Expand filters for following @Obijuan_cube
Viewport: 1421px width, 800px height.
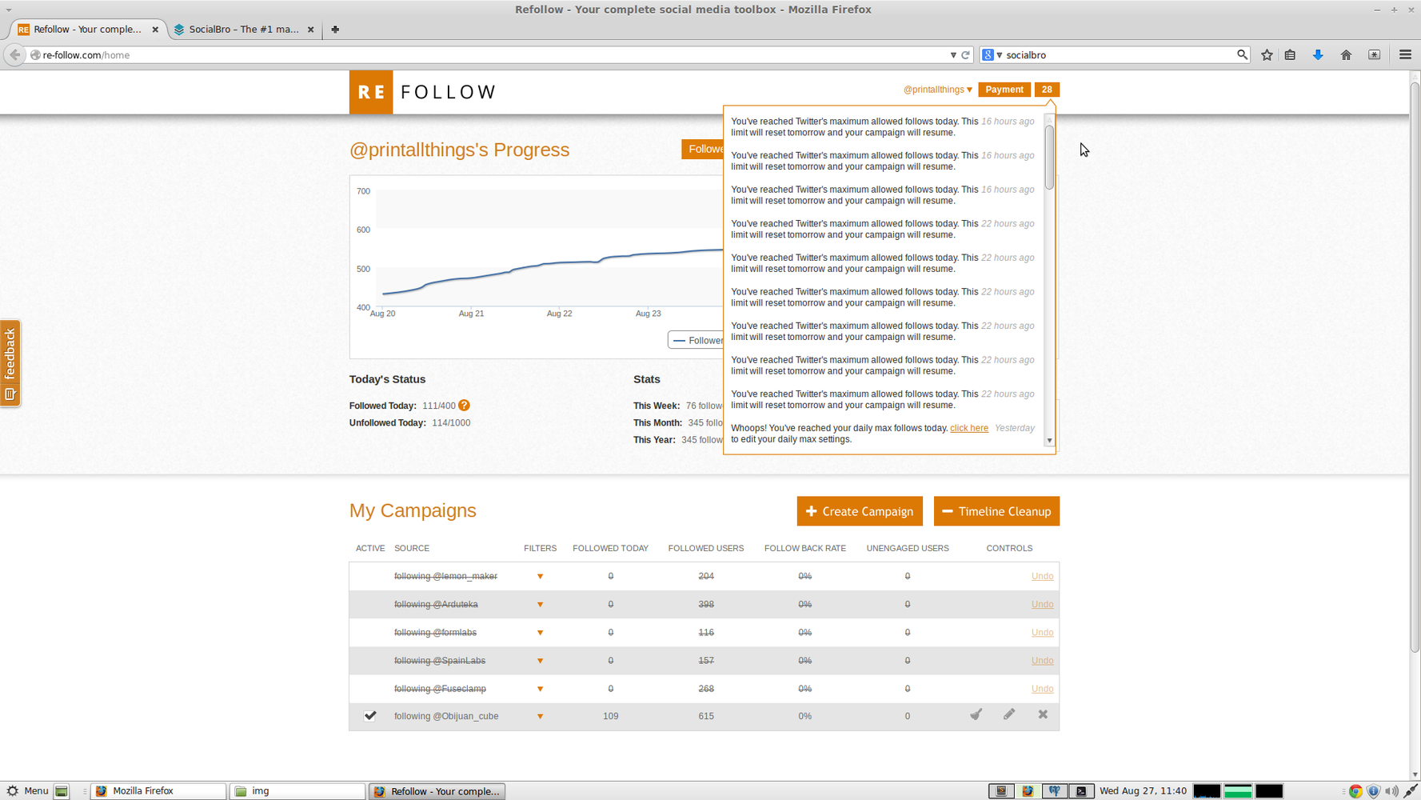point(540,717)
